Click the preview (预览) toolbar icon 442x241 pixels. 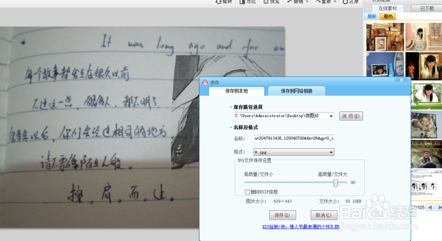pyautogui.click(x=266, y=2)
